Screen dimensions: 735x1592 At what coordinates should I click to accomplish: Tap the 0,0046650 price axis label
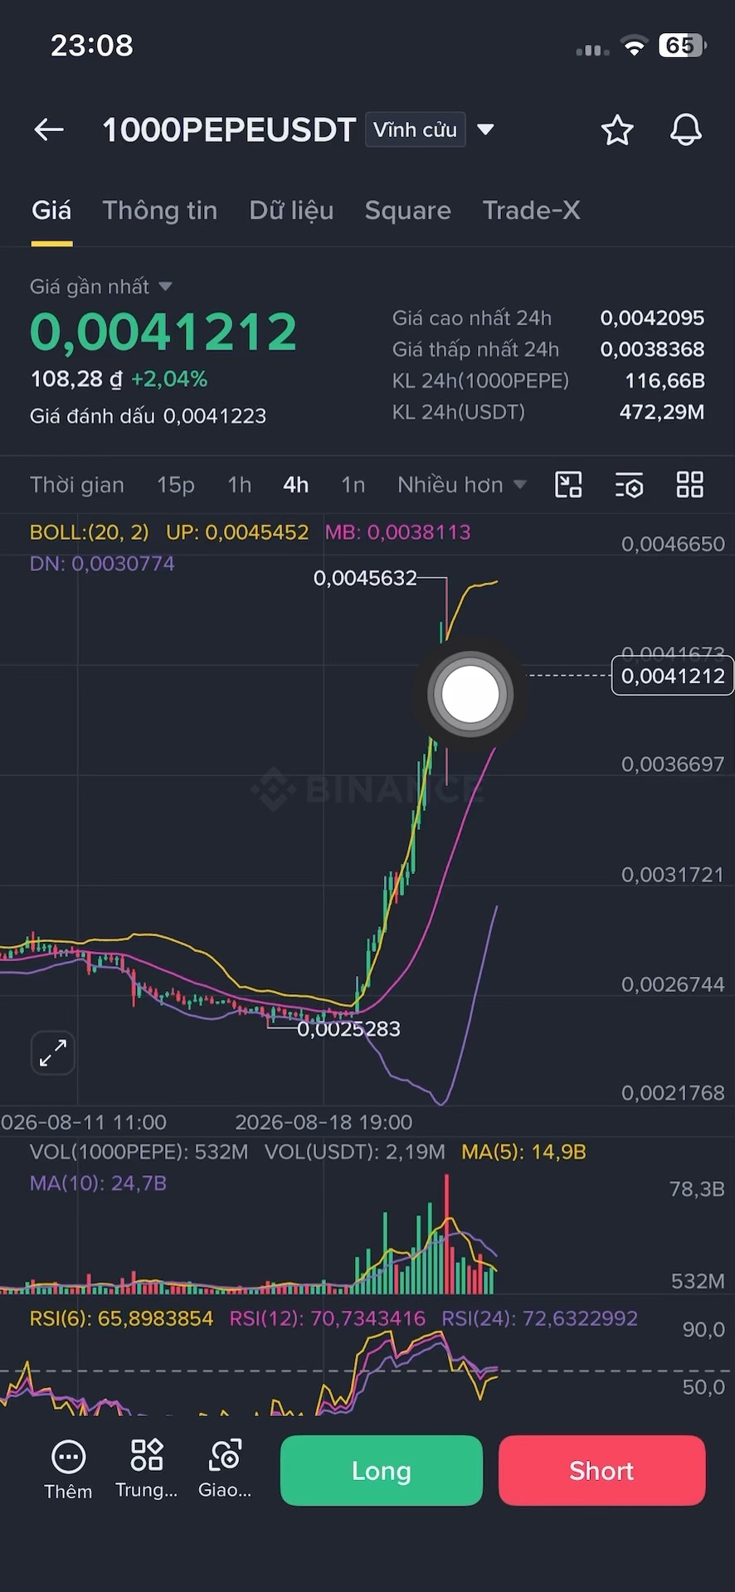673,545
